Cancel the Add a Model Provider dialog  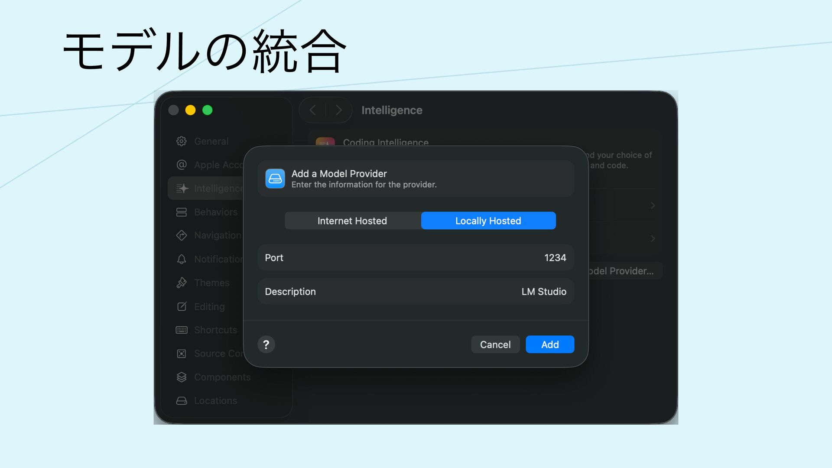pos(495,344)
